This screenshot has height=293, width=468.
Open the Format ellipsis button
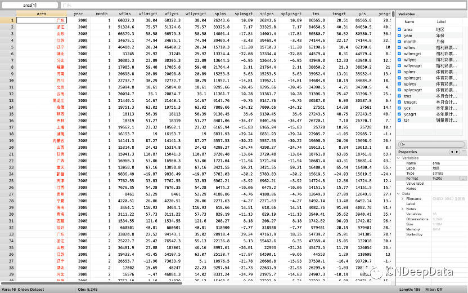pyautogui.click(x=463, y=178)
